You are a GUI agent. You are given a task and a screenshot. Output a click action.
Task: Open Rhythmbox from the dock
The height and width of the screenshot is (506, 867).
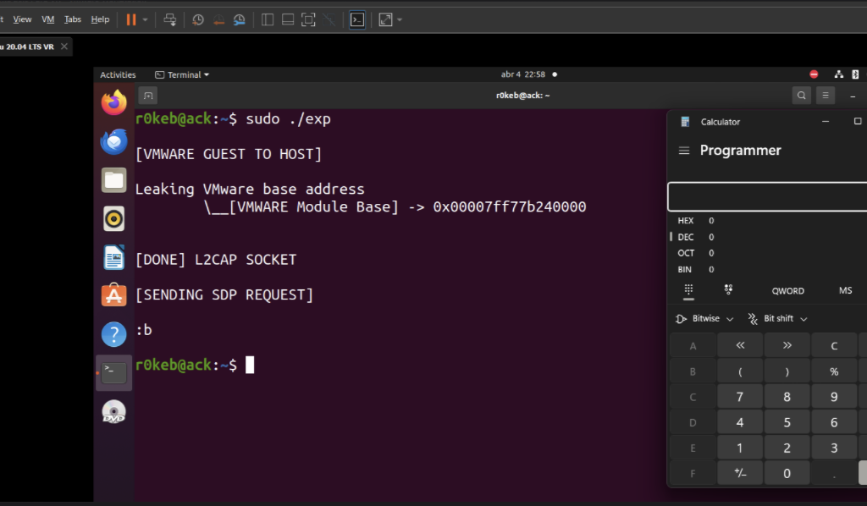[x=114, y=219]
